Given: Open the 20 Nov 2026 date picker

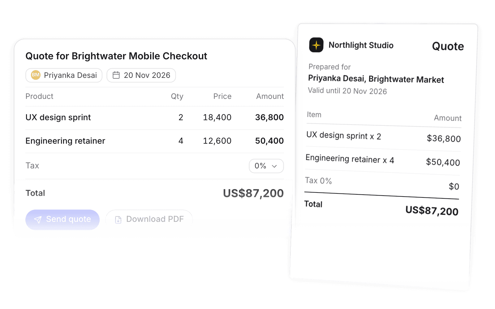Looking at the screenshot, I should click(141, 75).
